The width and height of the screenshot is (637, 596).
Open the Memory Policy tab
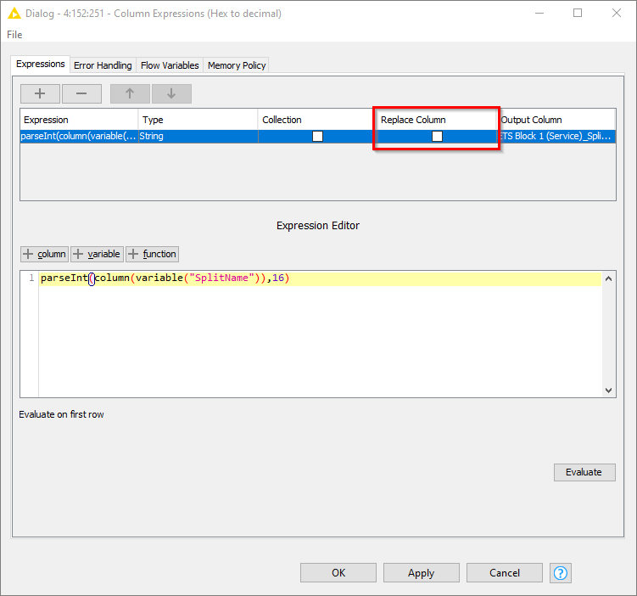(x=237, y=65)
